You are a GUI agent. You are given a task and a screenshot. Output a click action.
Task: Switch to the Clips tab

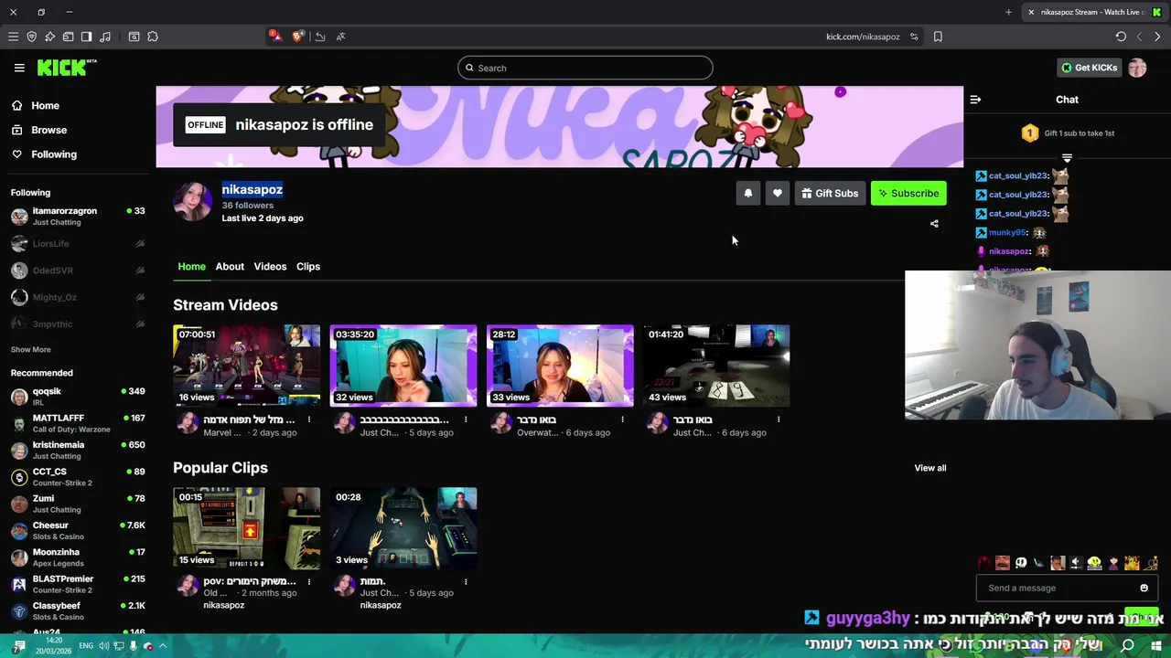coord(308,266)
